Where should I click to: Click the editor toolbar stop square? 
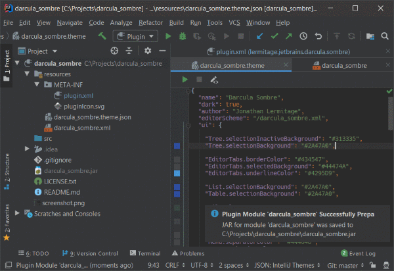coord(199,80)
